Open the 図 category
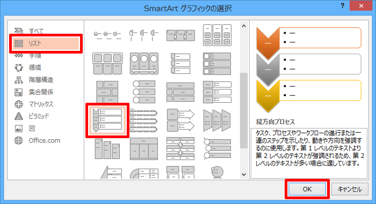376x204 pixels. pyautogui.click(x=25, y=129)
